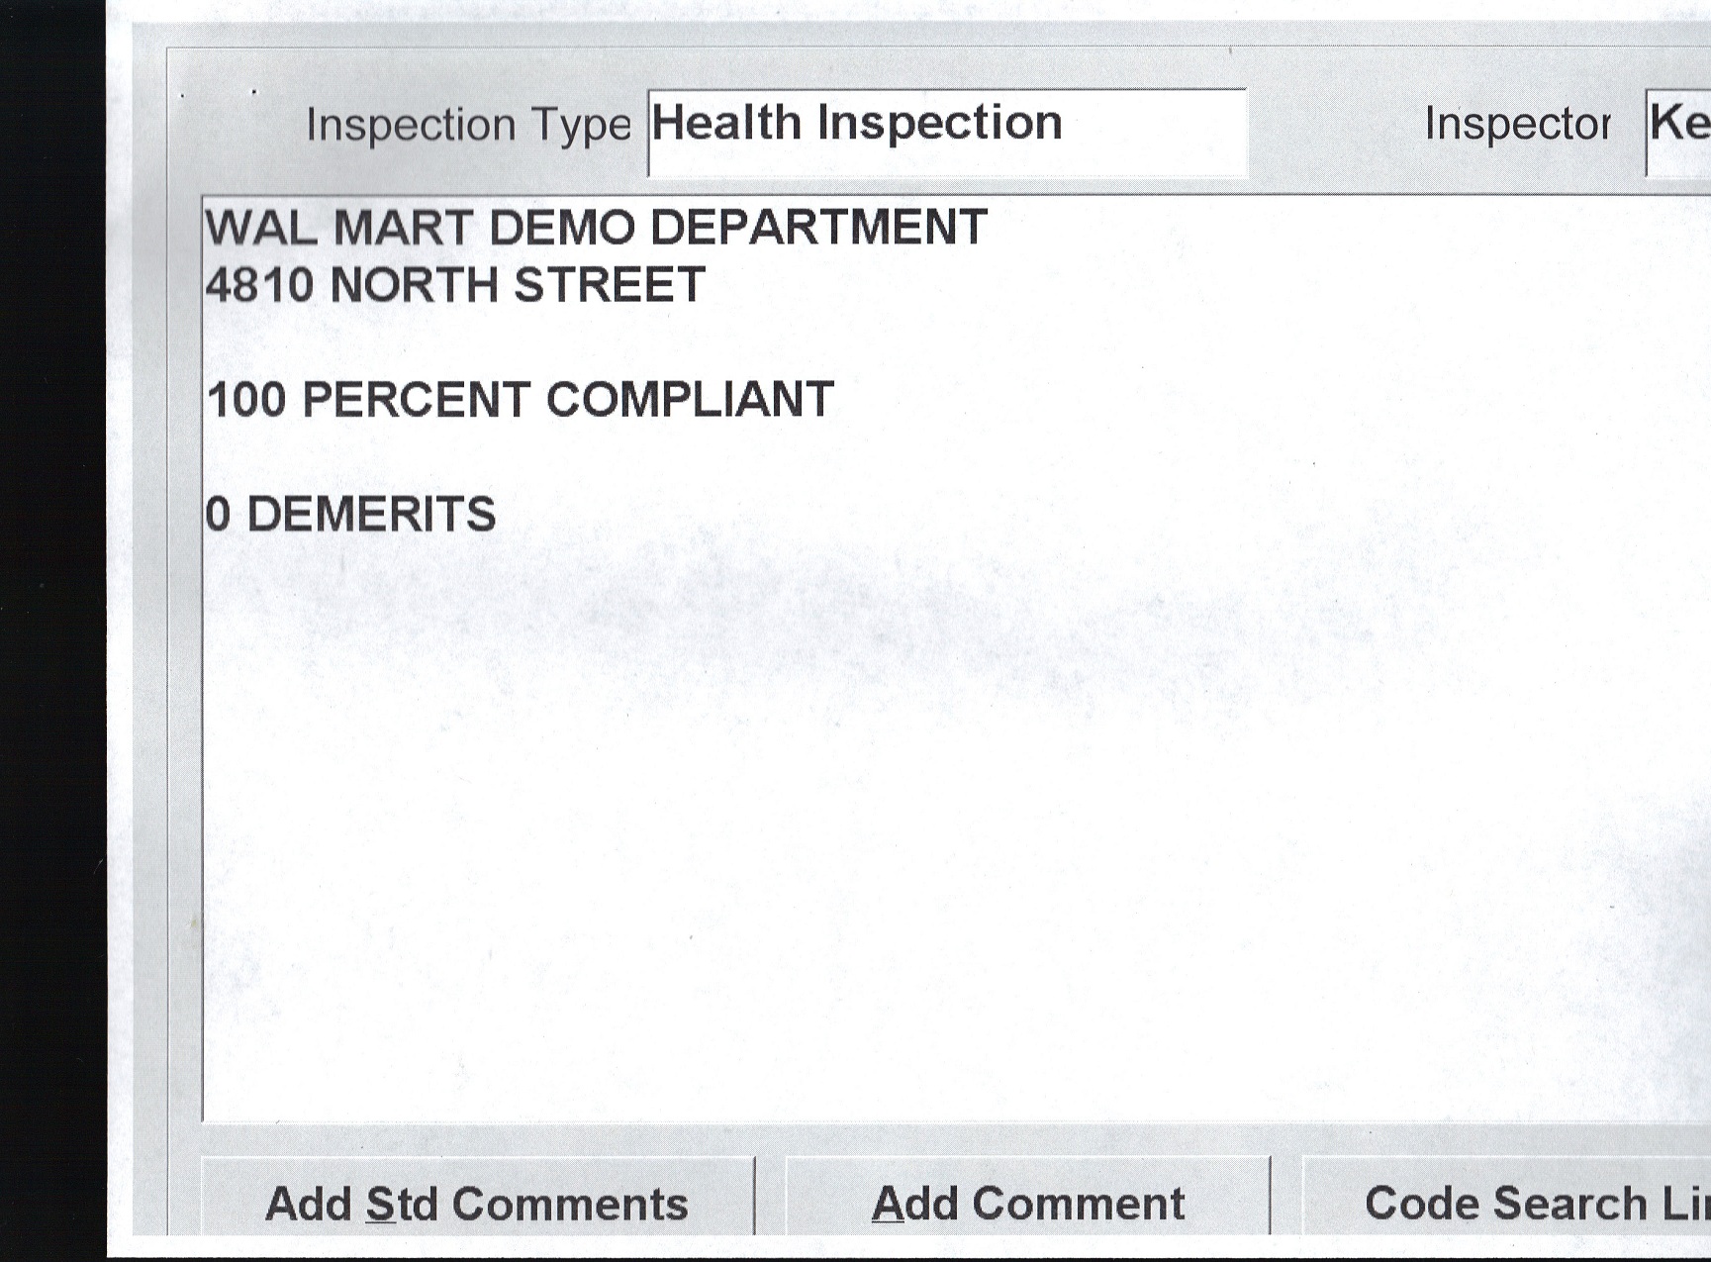Place cursor on the word DEMERITS

[371, 516]
